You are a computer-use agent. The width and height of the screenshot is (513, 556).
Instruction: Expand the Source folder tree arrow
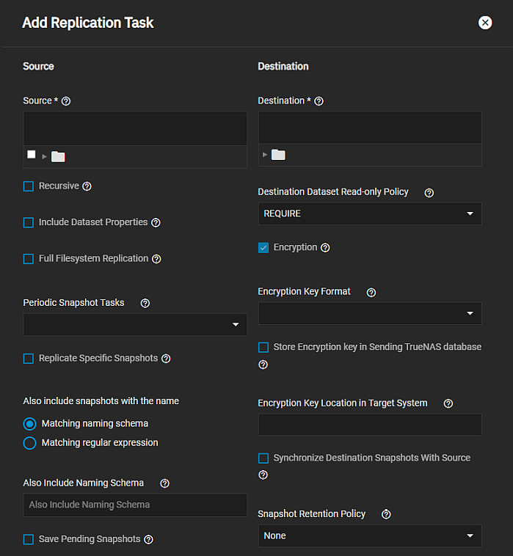(x=44, y=156)
